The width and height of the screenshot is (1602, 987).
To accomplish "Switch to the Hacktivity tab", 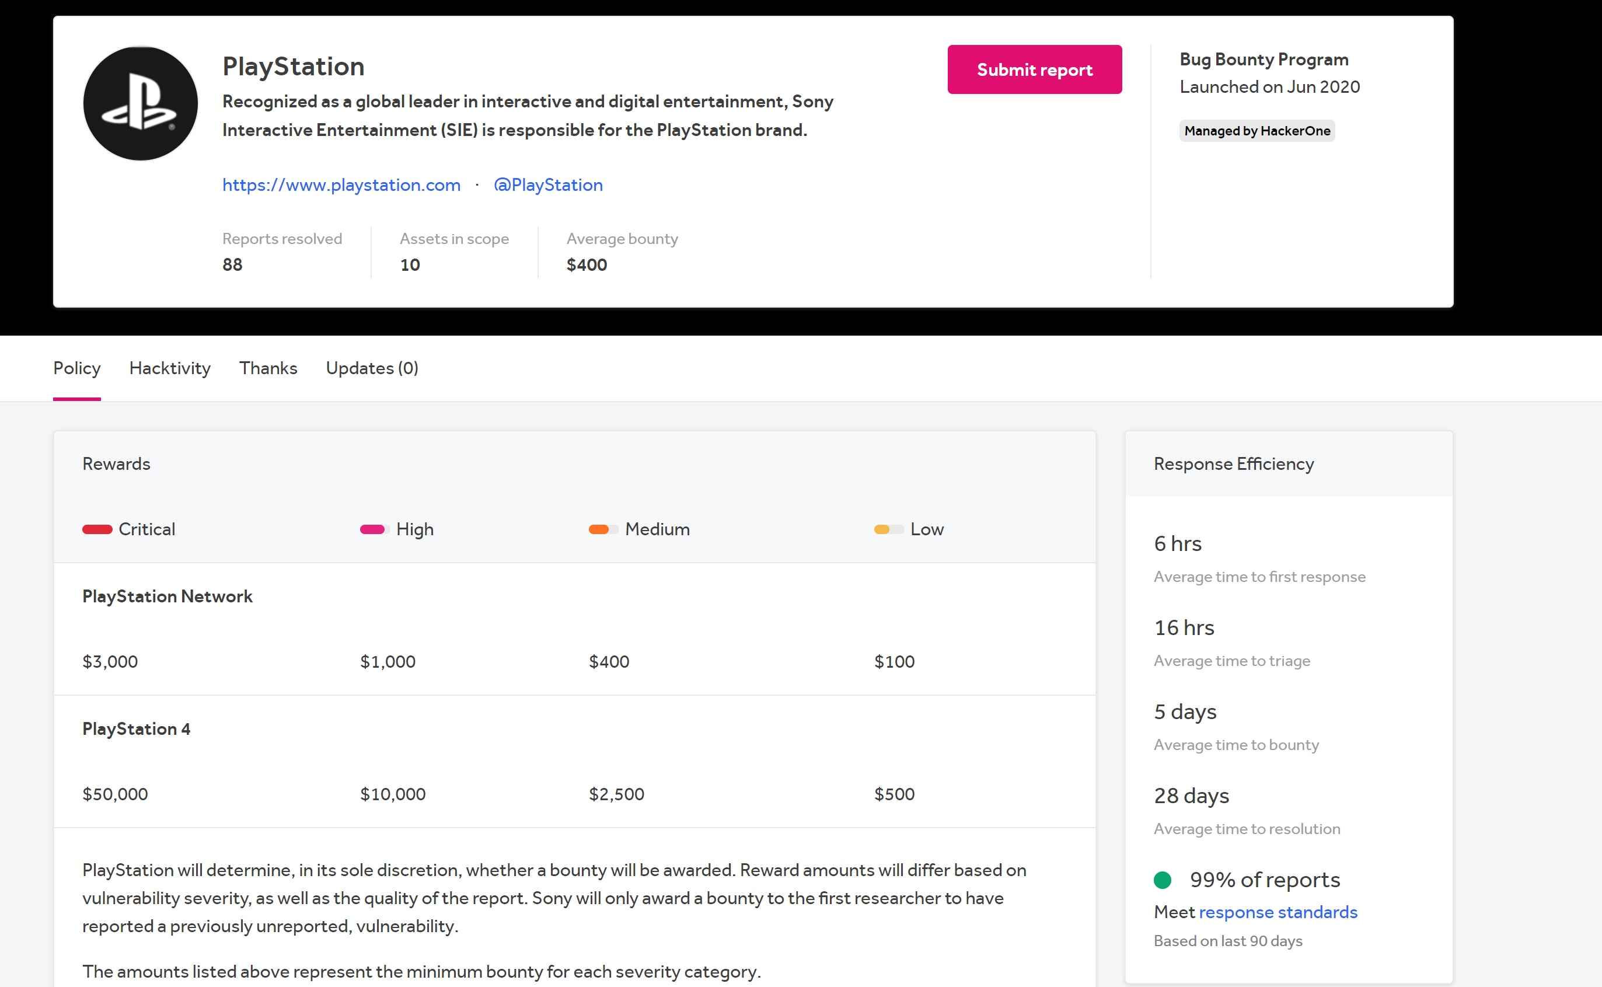I will pyautogui.click(x=170, y=368).
